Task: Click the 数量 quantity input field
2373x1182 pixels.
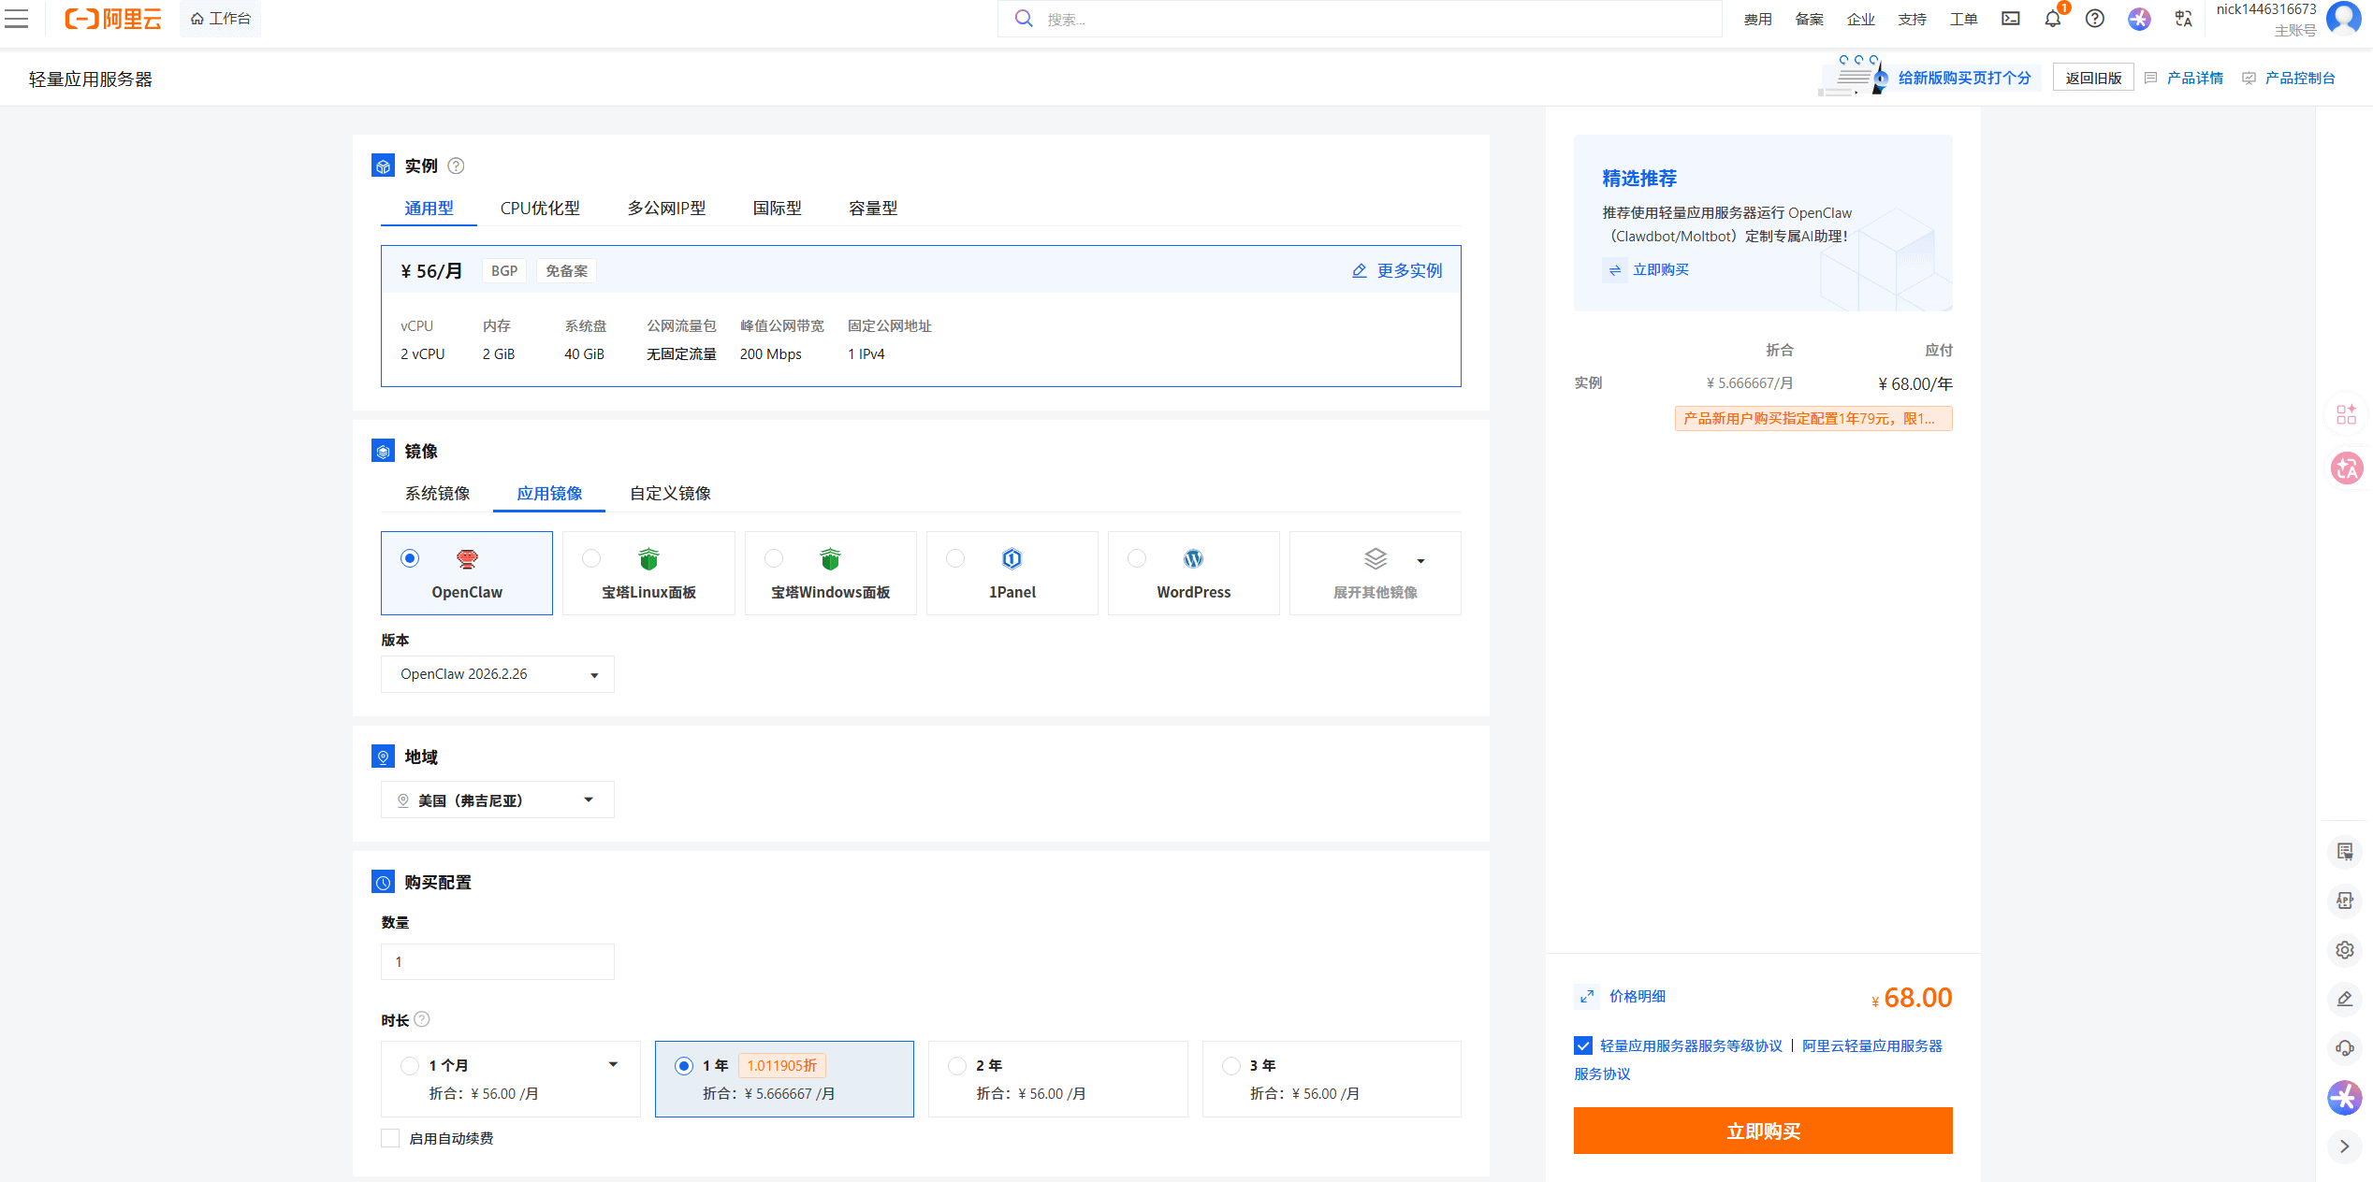Action: click(497, 961)
